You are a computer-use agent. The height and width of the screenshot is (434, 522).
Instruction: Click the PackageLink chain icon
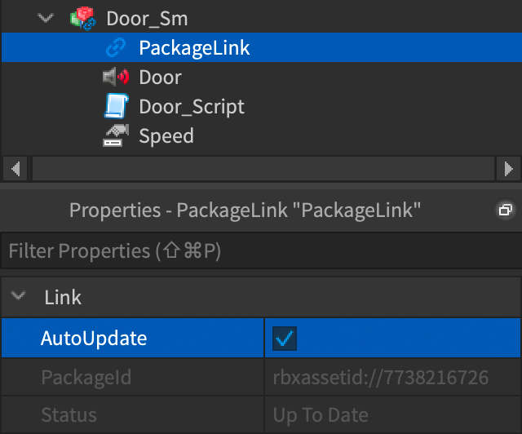[116, 47]
